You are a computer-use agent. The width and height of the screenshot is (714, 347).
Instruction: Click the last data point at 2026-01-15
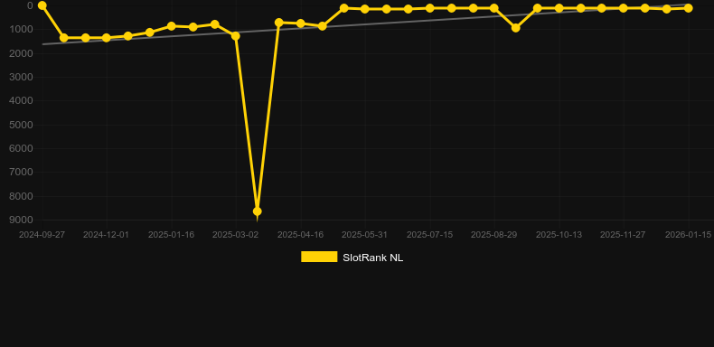click(688, 8)
